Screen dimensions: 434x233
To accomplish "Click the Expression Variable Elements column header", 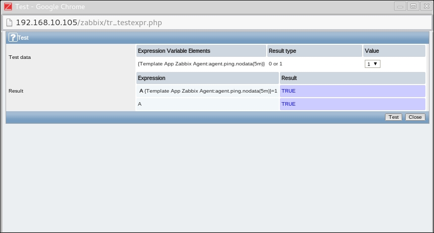I will pos(174,51).
